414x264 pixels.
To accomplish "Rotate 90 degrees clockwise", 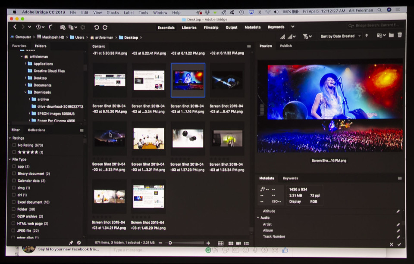I will pos(105,27).
